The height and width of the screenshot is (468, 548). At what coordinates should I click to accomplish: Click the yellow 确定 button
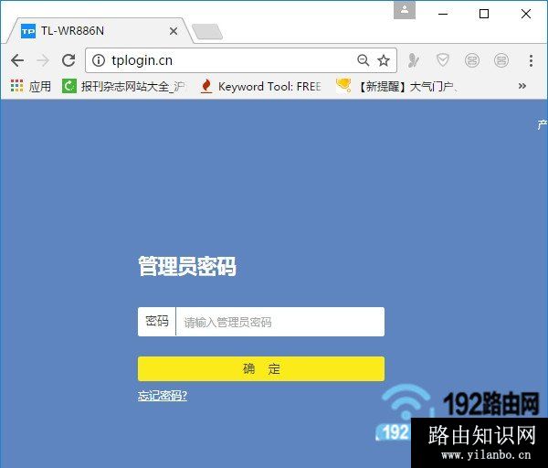(261, 368)
